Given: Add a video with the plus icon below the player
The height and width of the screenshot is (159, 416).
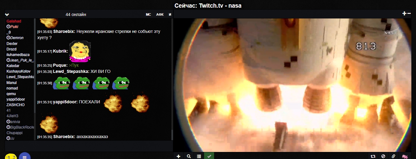Looking at the screenshot, I should [179, 156].
